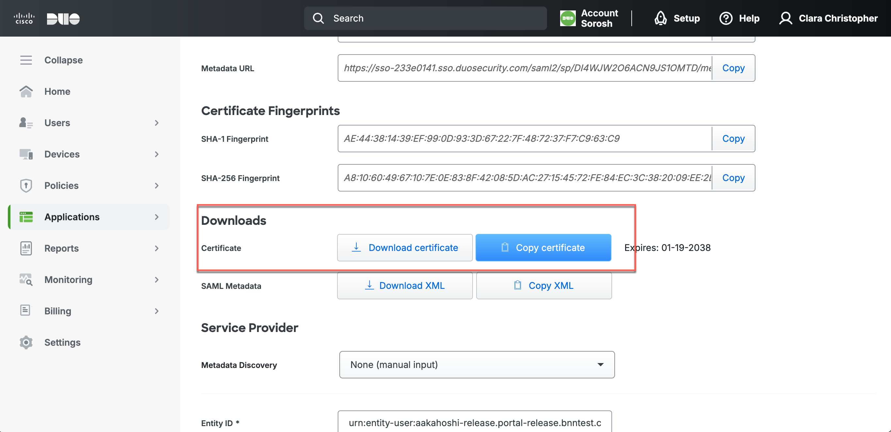This screenshot has height=432, width=891.
Task: Click the Copy XML button
Action: click(544, 286)
